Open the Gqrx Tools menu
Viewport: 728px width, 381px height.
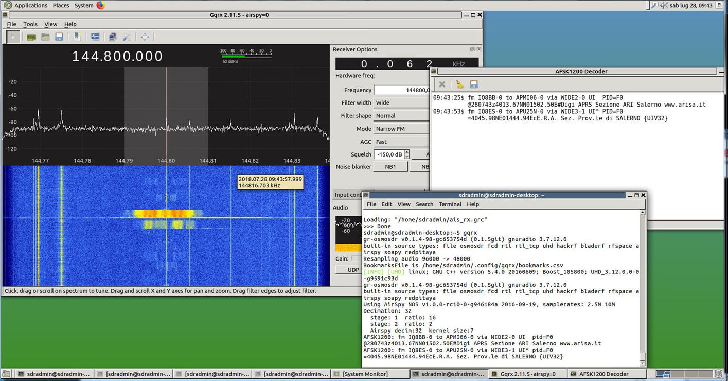tap(30, 24)
